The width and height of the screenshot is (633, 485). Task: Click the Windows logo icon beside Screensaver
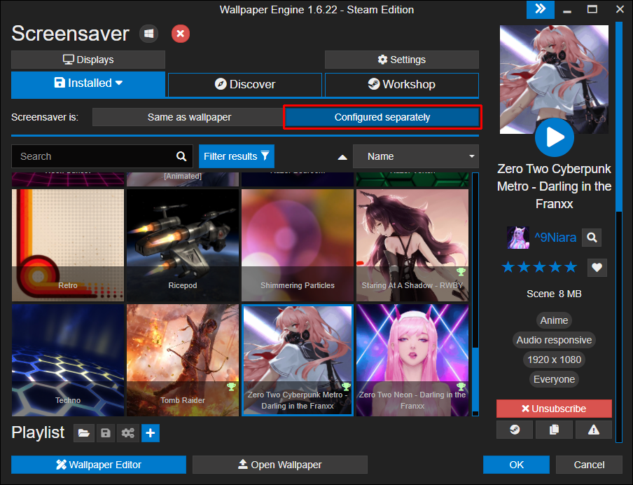tap(148, 34)
